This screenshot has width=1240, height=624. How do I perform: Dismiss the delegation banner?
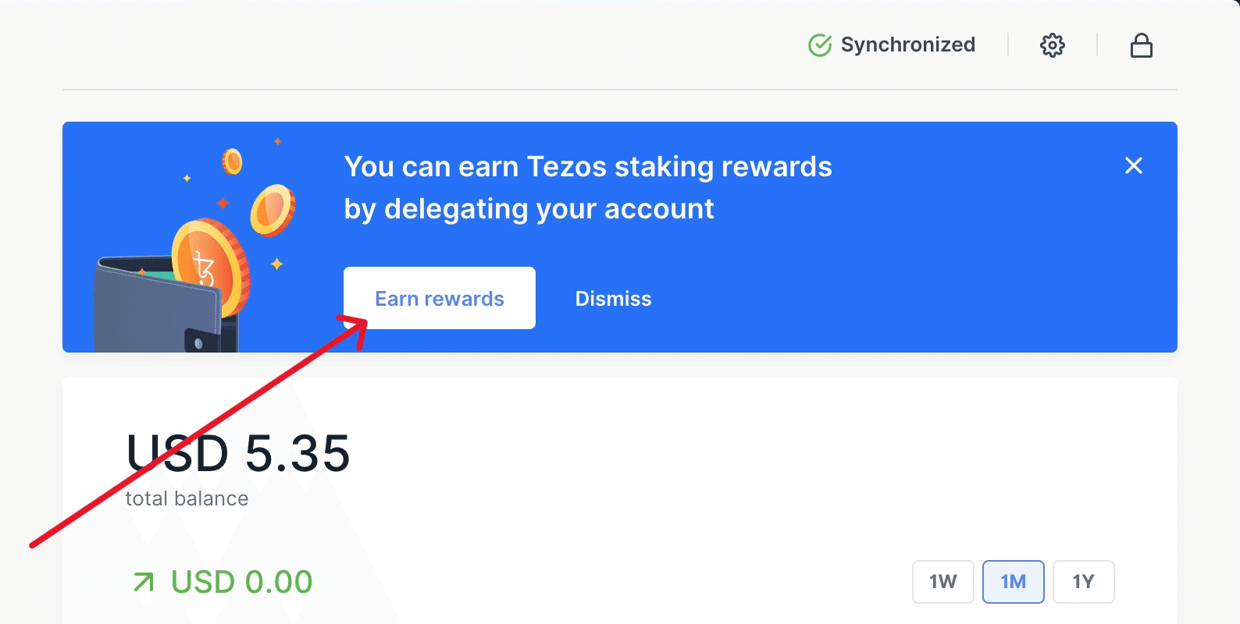click(613, 299)
